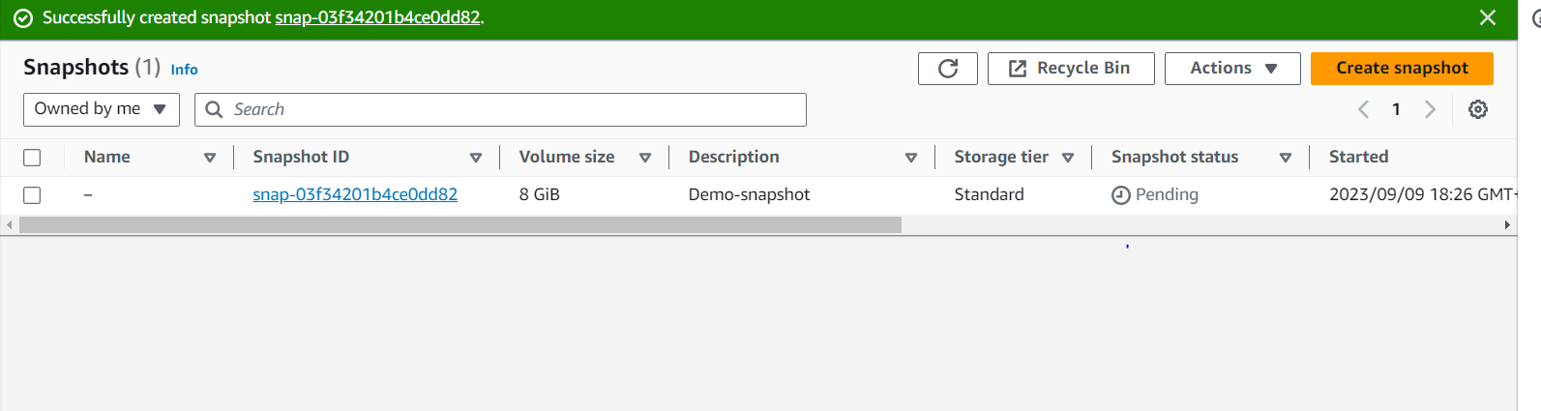Sort by the Snapshot ID column arrow

(476, 158)
